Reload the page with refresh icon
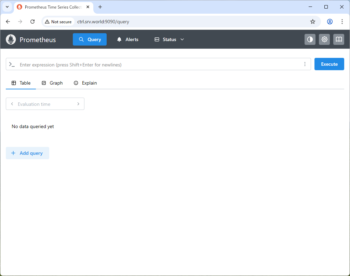 pos(32,22)
